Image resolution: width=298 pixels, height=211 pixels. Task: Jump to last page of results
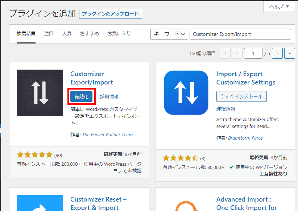(289, 53)
